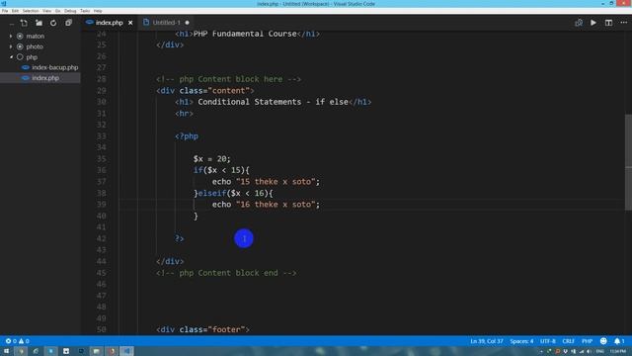Show the warnings count in the status bar
The image size is (632, 356).
point(24,341)
